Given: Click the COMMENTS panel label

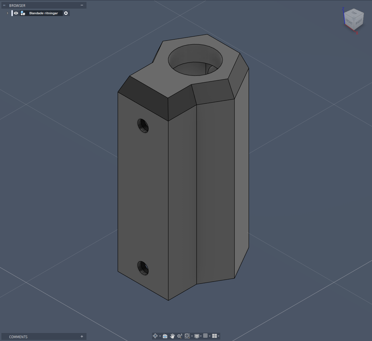Looking at the screenshot, I should pyautogui.click(x=18, y=337).
